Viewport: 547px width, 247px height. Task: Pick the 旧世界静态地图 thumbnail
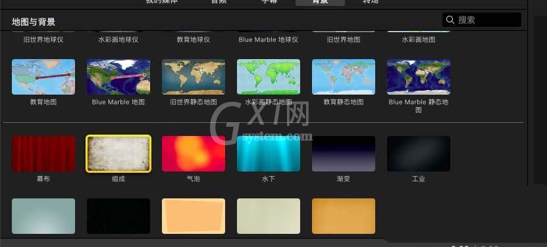[x=194, y=77]
